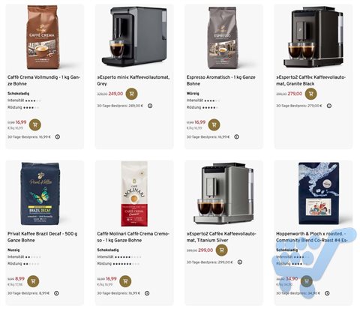Viewport: 360px width, 309px height.
Task: Show 30-day best price info for Esperto mini
Action: click(x=150, y=106)
